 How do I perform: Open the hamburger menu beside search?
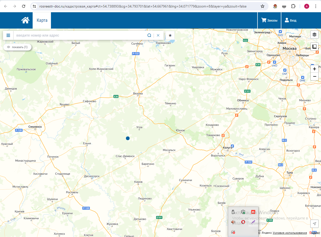[8, 35]
